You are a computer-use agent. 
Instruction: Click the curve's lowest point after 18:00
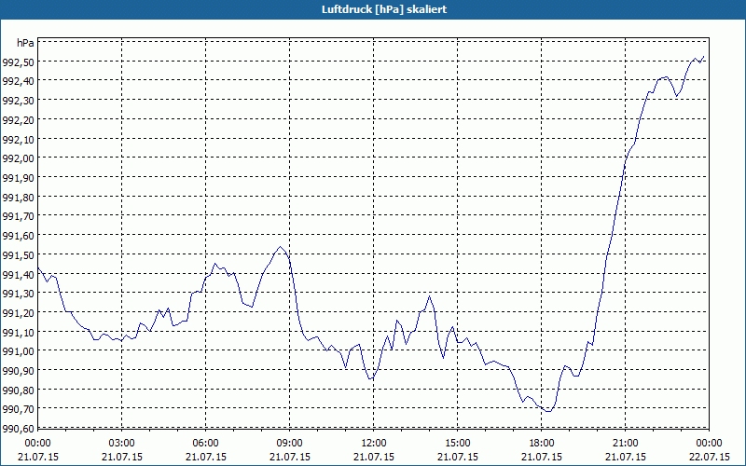(548, 411)
